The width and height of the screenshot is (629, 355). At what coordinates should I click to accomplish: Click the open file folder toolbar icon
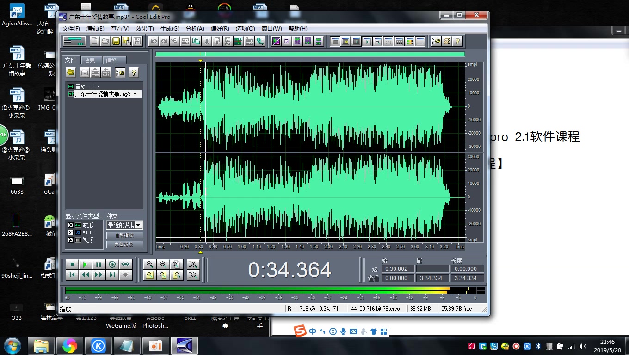pyautogui.click(x=105, y=41)
